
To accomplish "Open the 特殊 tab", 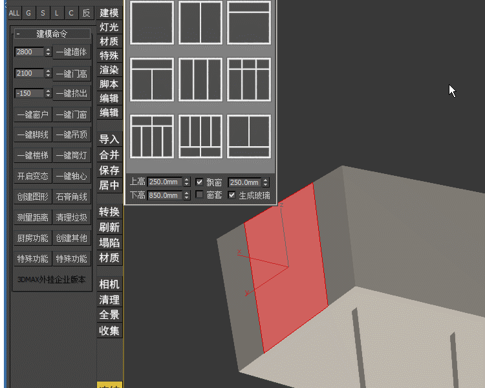I will 109,56.
